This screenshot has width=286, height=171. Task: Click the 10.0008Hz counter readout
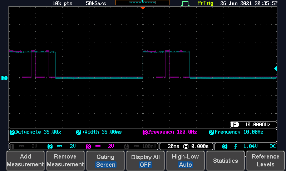pos(257,124)
